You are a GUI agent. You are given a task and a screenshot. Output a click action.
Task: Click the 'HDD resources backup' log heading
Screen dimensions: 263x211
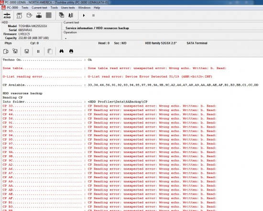(x=22, y=93)
